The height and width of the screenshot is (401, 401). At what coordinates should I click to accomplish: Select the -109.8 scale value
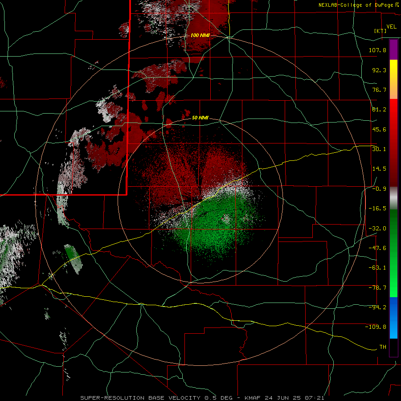point(376,327)
